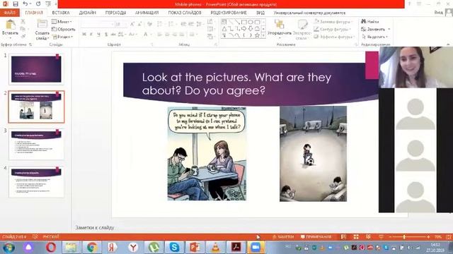Viewport: 453px width, 254px height.
Task: Open Zoom from the taskbar
Action: pyautogui.click(x=256, y=247)
